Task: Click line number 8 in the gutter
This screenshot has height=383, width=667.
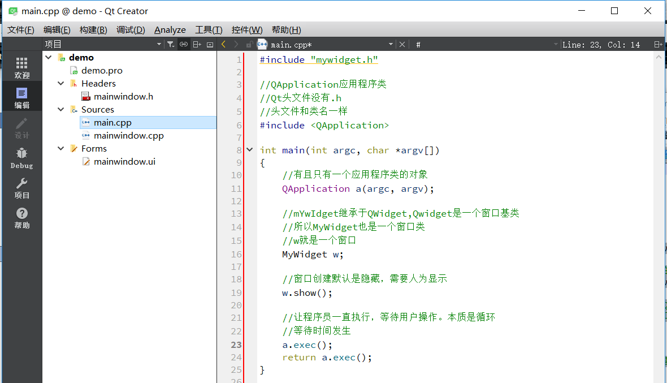Action: 239,150
